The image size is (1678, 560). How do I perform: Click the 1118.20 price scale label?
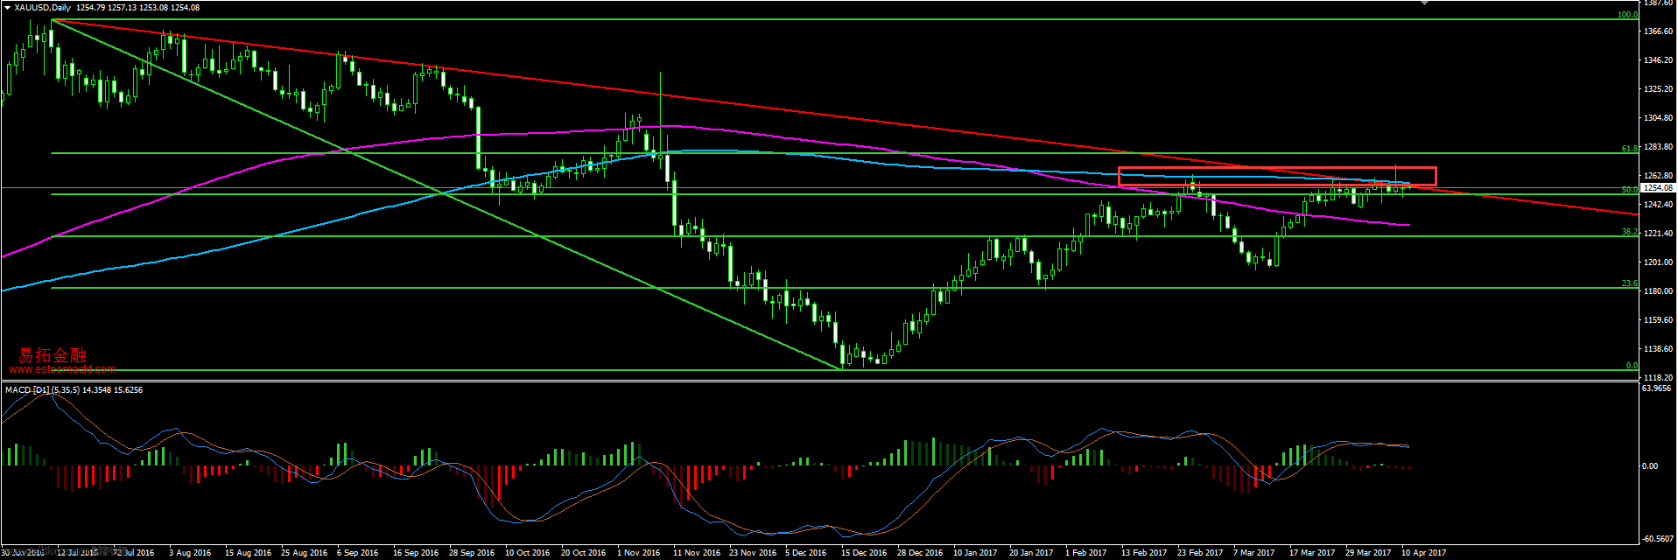pos(1658,377)
